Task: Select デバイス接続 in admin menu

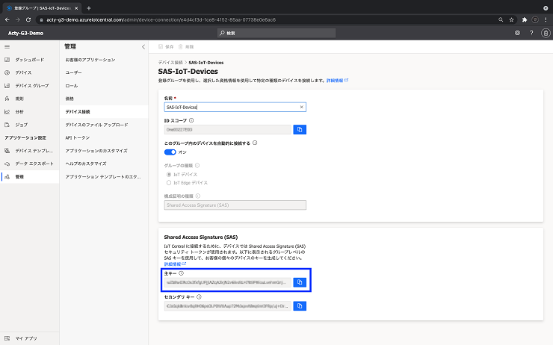Action: point(104,112)
